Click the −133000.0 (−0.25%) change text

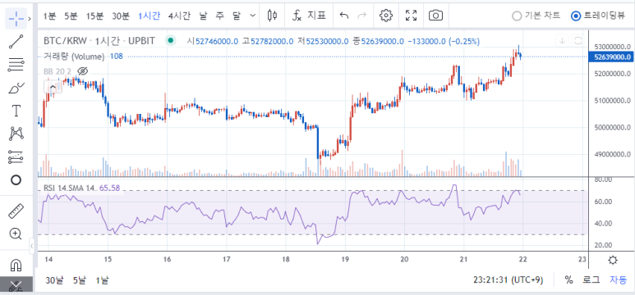pos(443,41)
